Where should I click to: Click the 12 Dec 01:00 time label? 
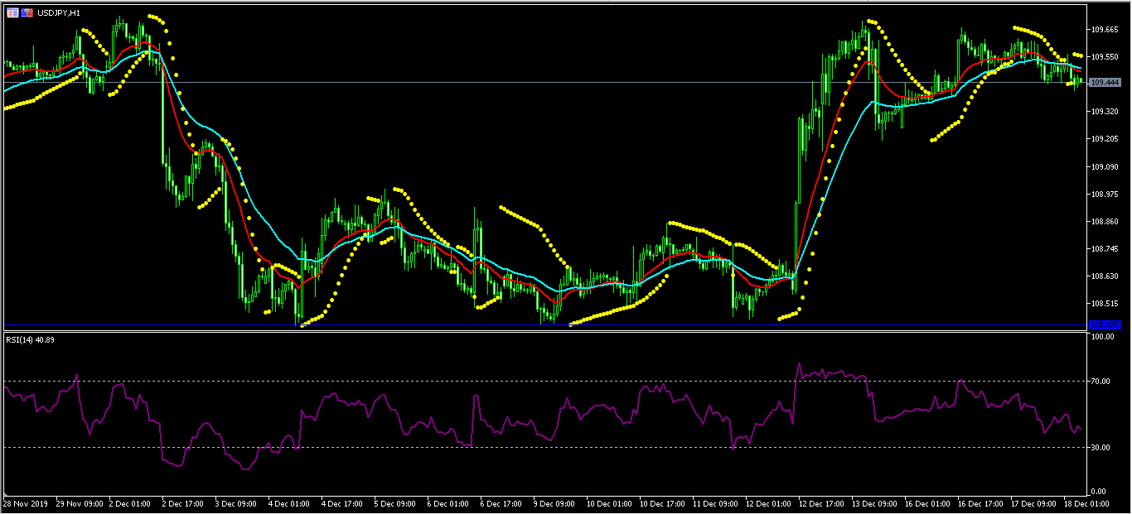click(769, 503)
